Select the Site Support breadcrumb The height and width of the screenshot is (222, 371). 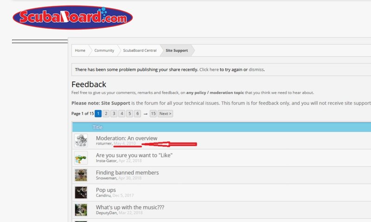(x=177, y=51)
